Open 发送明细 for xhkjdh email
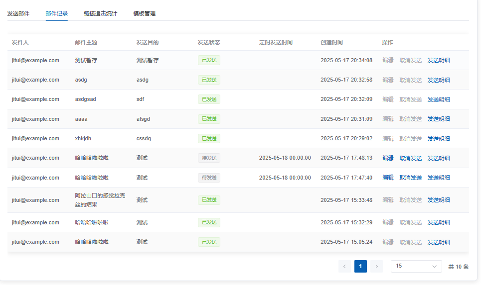Screen dimensions: 481x285 (439, 139)
